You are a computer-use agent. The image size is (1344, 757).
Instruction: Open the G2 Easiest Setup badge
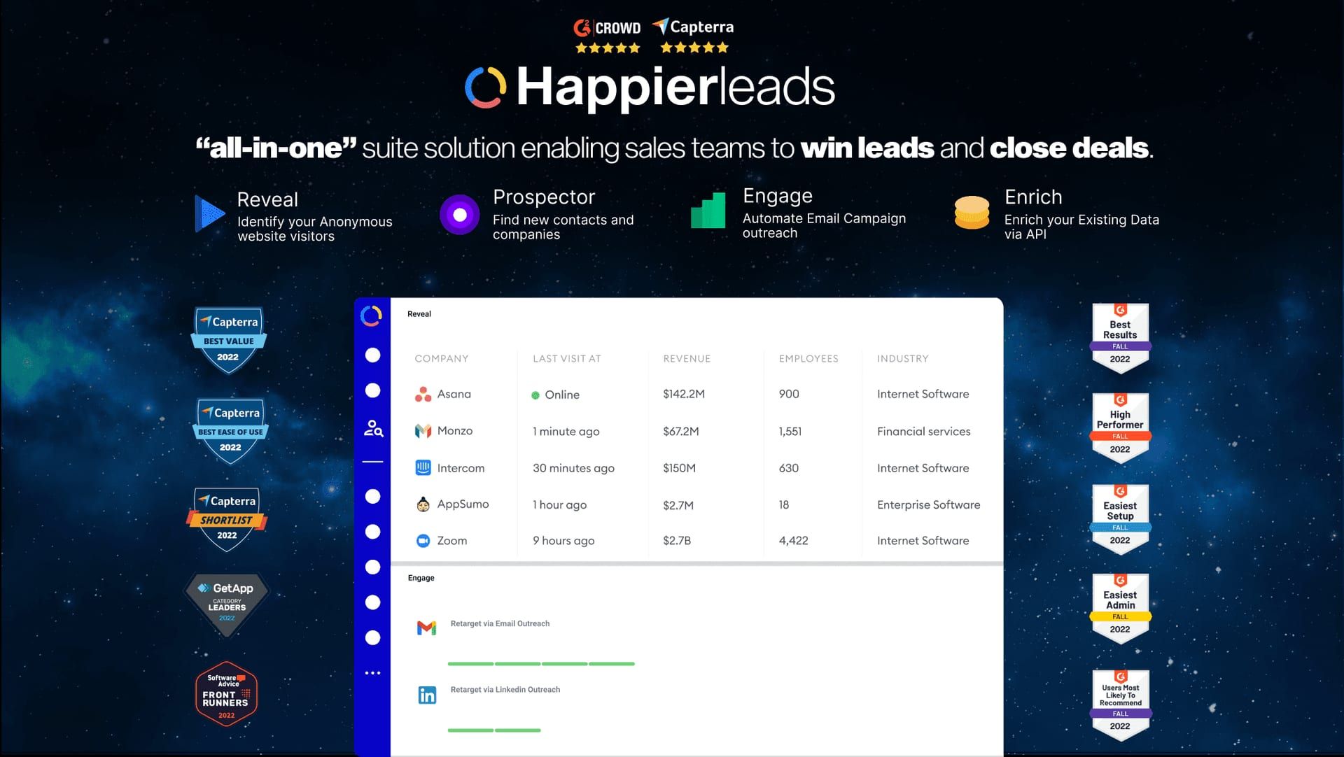coord(1120,520)
